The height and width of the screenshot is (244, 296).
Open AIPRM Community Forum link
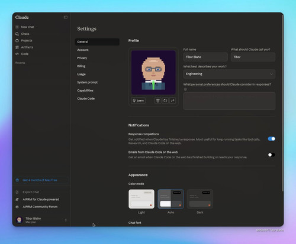click(40, 207)
